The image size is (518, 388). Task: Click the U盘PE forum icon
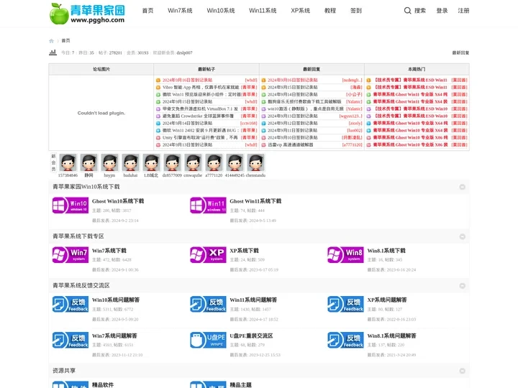pos(208,340)
